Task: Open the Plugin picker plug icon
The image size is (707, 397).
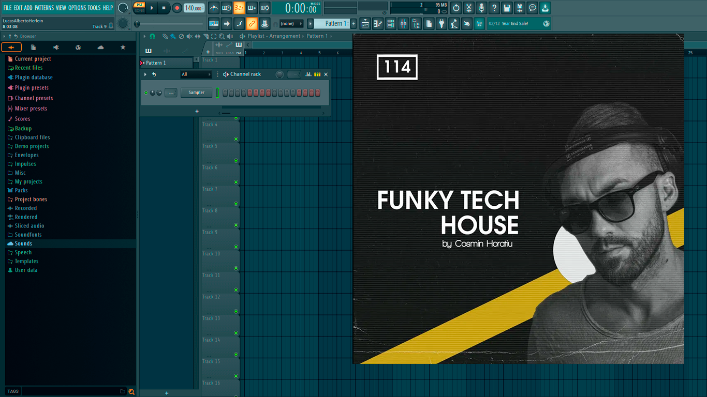Action: click(441, 23)
